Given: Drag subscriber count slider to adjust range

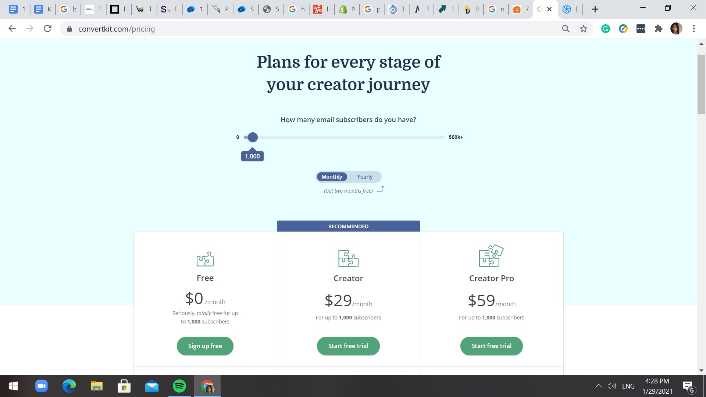Looking at the screenshot, I should 253,137.
